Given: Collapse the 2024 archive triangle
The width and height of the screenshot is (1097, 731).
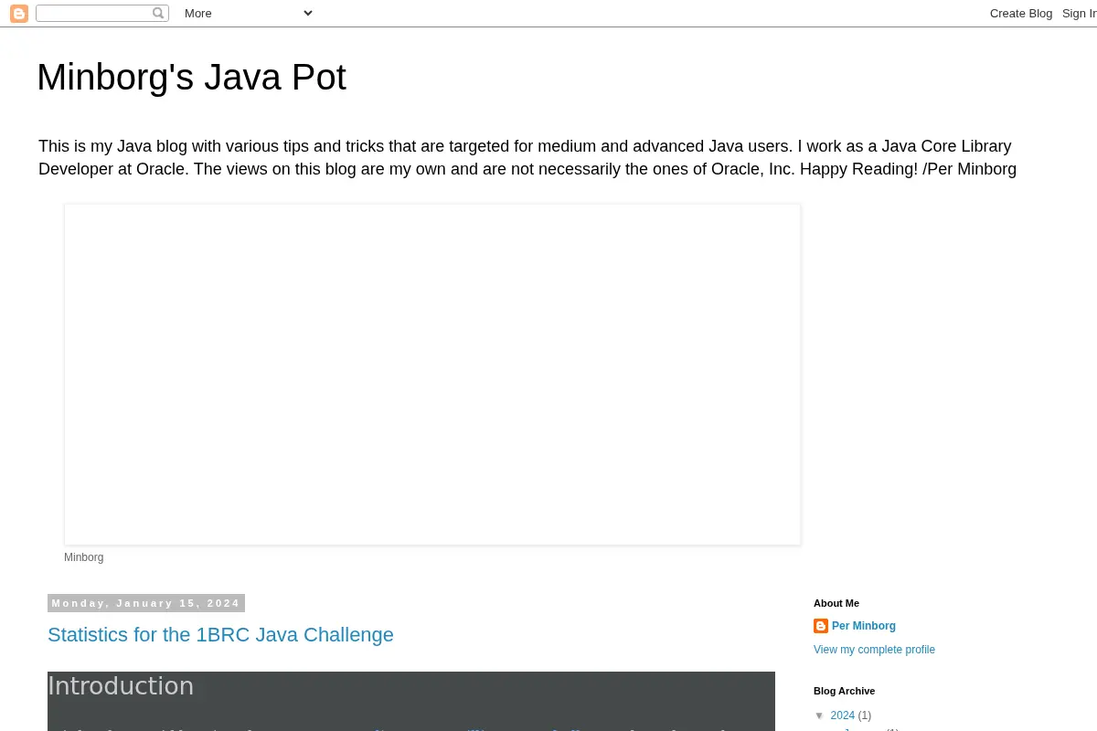Looking at the screenshot, I should tap(820, 715).
